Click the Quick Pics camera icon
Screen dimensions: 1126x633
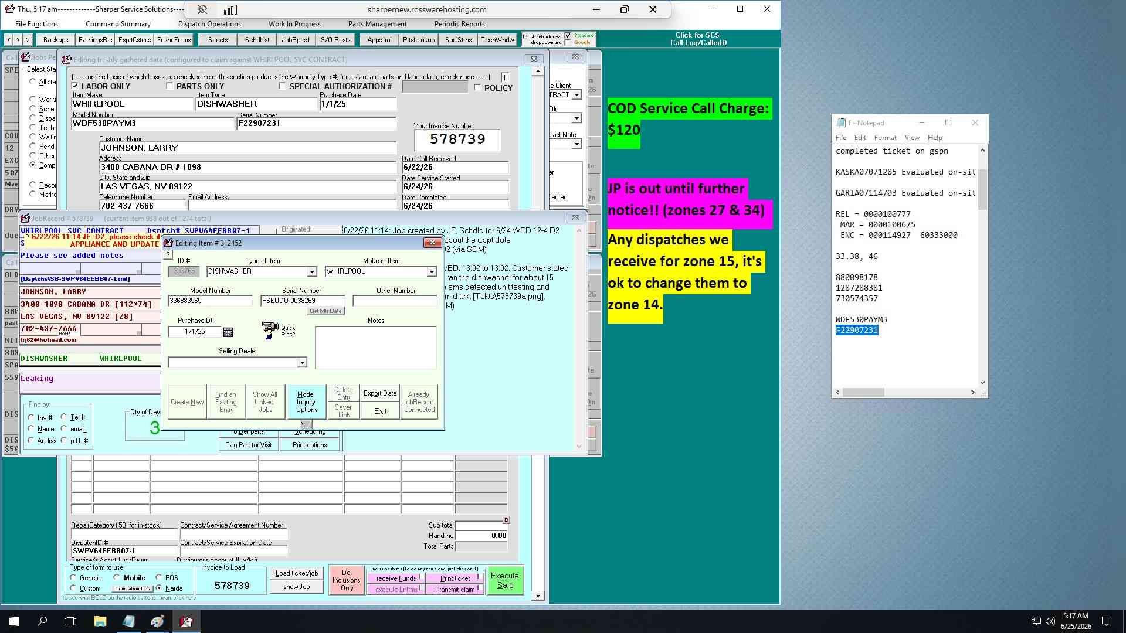[x=270, y=330]
